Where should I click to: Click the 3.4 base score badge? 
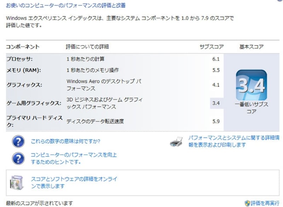(x=252, y=85)
